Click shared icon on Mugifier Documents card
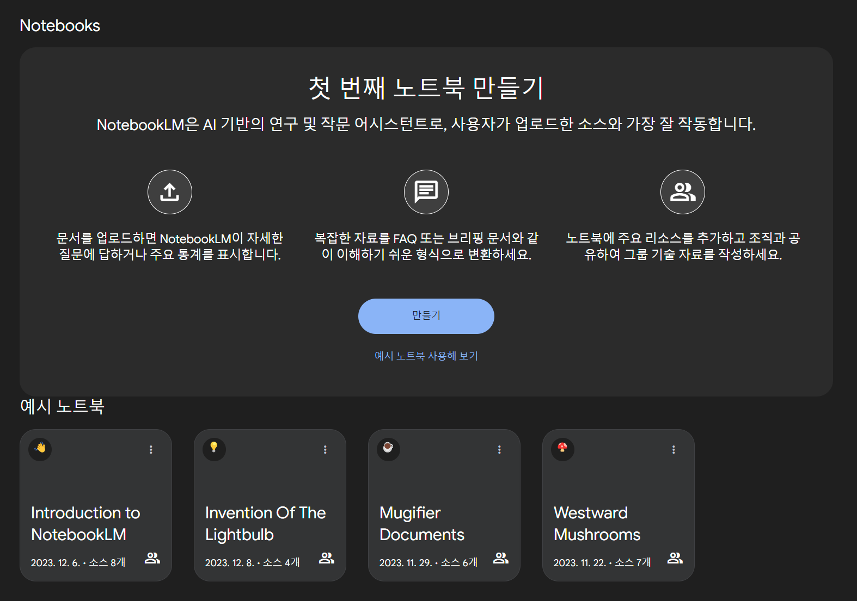 [501, 558]
